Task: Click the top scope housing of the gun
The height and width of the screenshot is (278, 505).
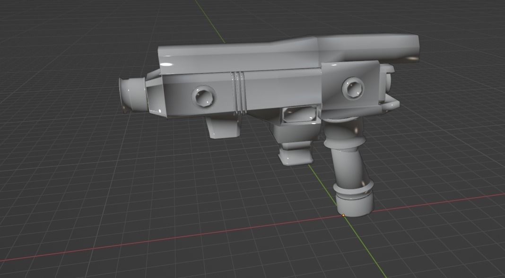Action: (x=288, y=54)
